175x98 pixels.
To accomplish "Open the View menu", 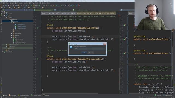I will pyautogui.click(x=7, y=3).
